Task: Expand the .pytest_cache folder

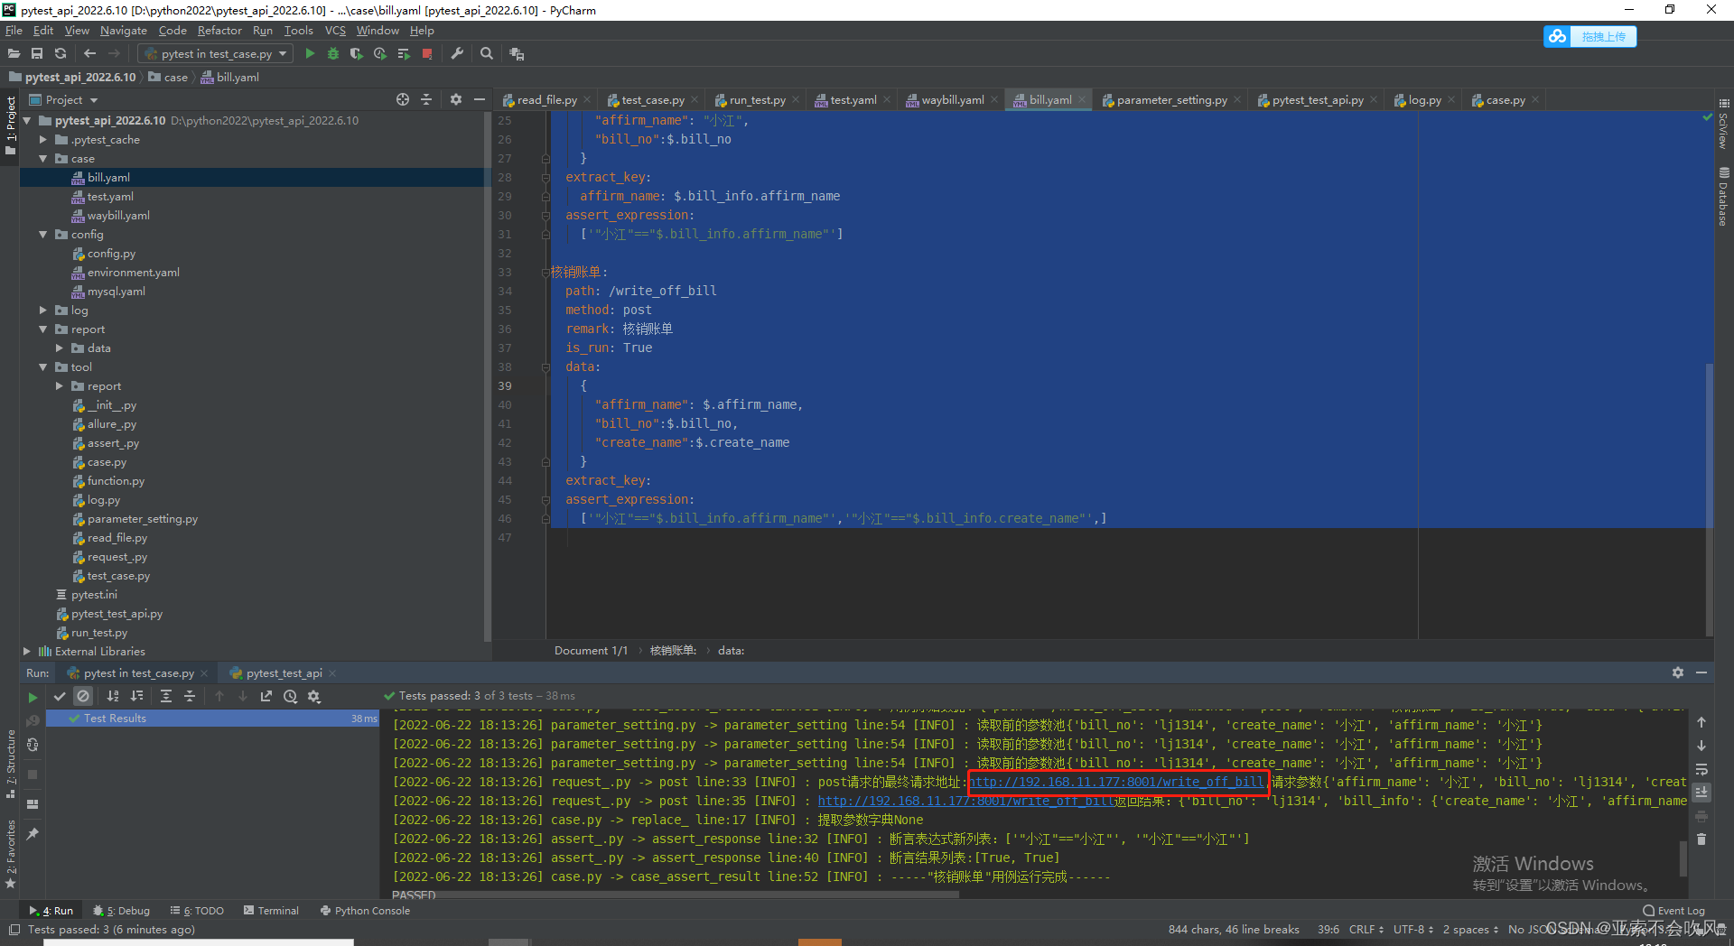Action: pyautogui.click(x=42, y=140)
